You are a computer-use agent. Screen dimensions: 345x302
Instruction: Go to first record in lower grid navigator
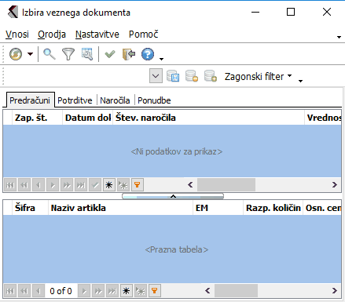point(10,291)
